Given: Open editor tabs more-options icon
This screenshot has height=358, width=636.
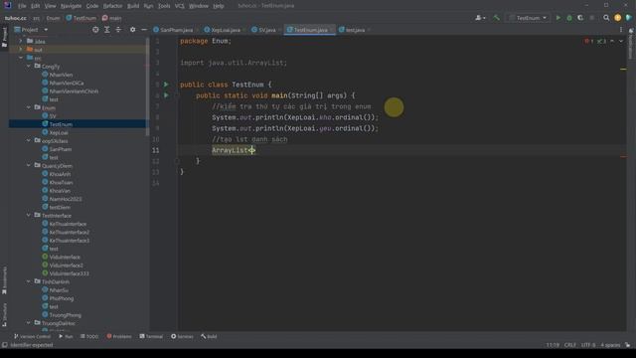Looking at the screenshot, I should [x=620, y=30].
